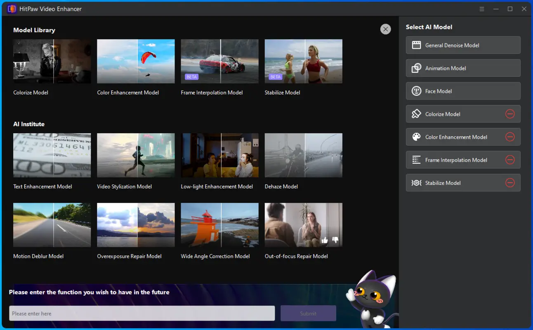
Task: Select the Face Model in sidebar
Action: coord(463,91)
